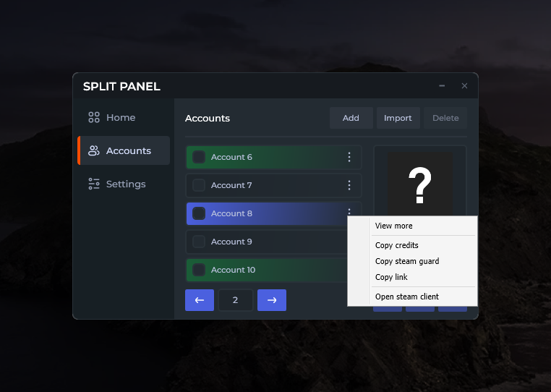The image size is (551, 392).
Task: Click the Accounts people icon in sidebar
Action: [x=94, y=150]
